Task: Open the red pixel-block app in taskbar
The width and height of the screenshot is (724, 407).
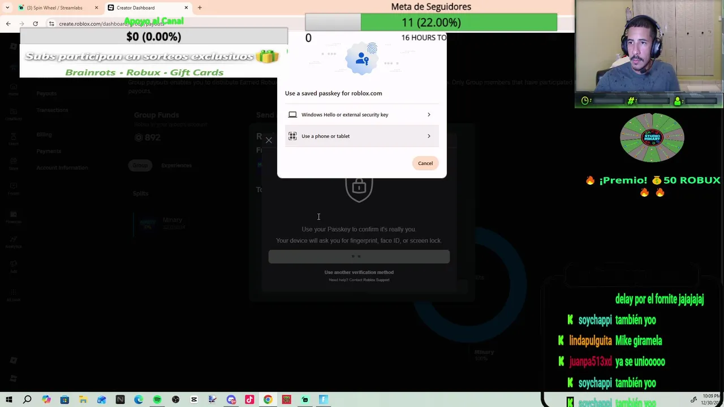Action: (x=286, y=400)
